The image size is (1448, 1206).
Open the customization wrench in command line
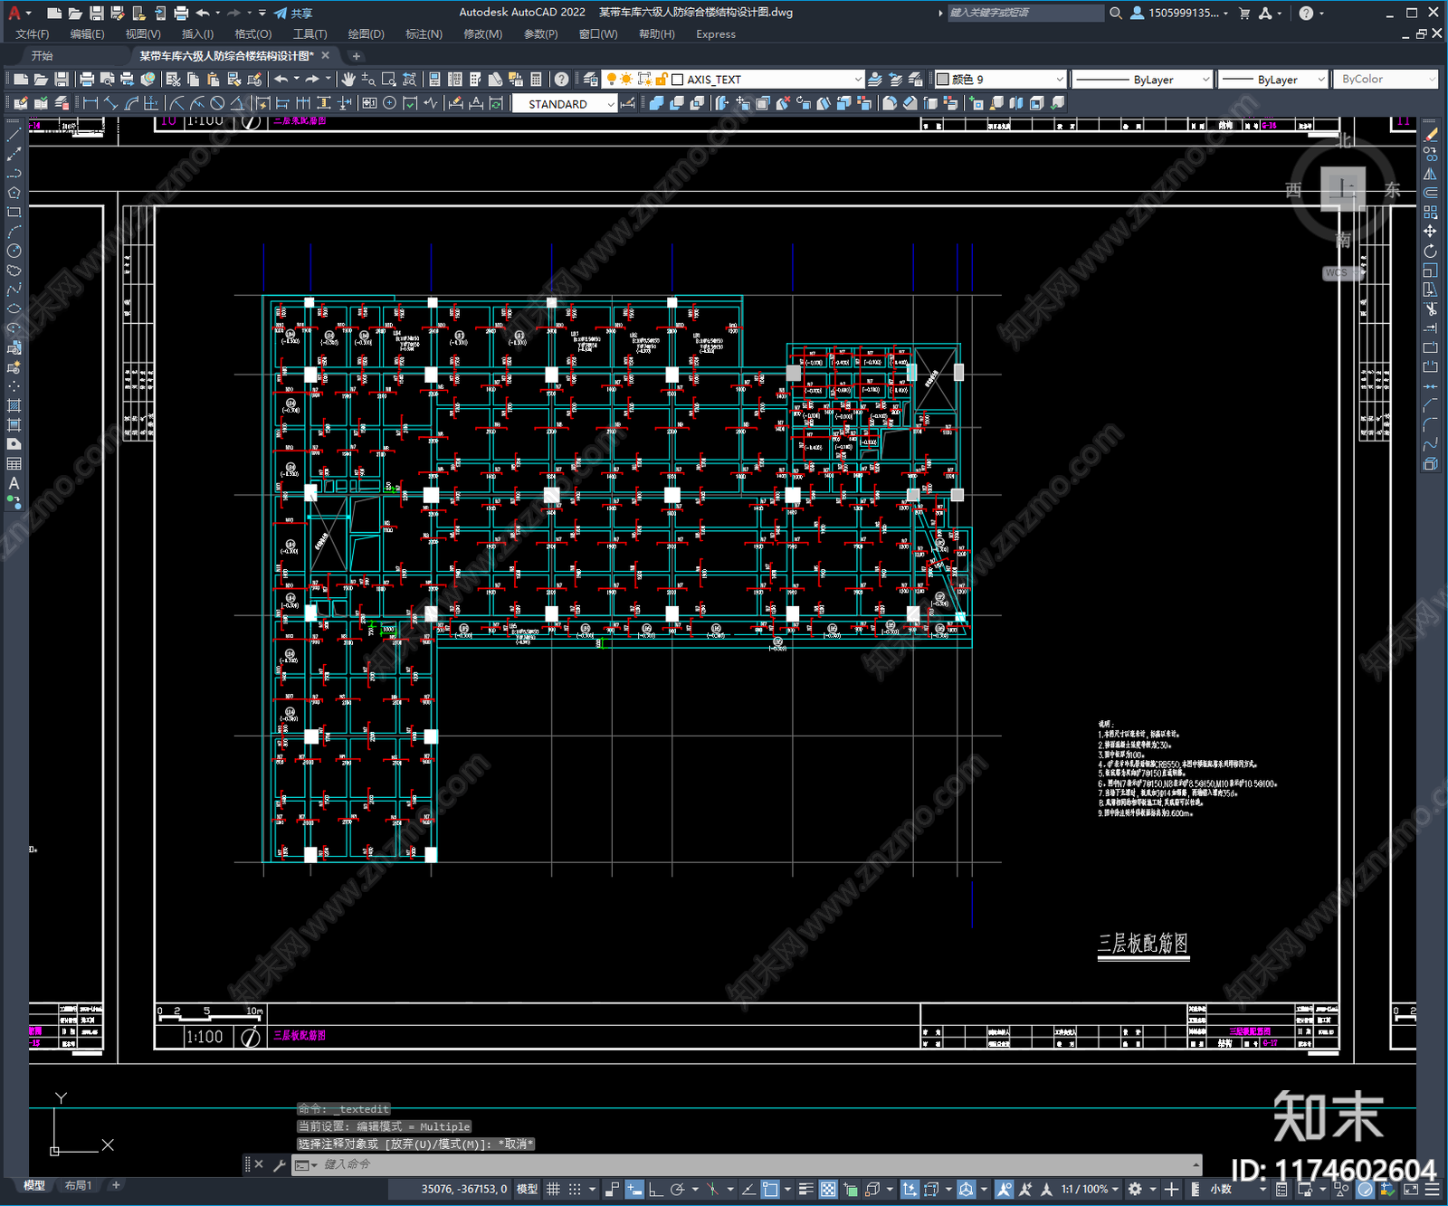(x=279, y=1165)
